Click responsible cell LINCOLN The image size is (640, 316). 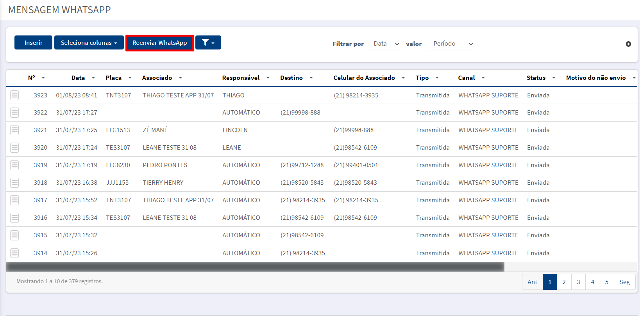click(x=235, y=130)
